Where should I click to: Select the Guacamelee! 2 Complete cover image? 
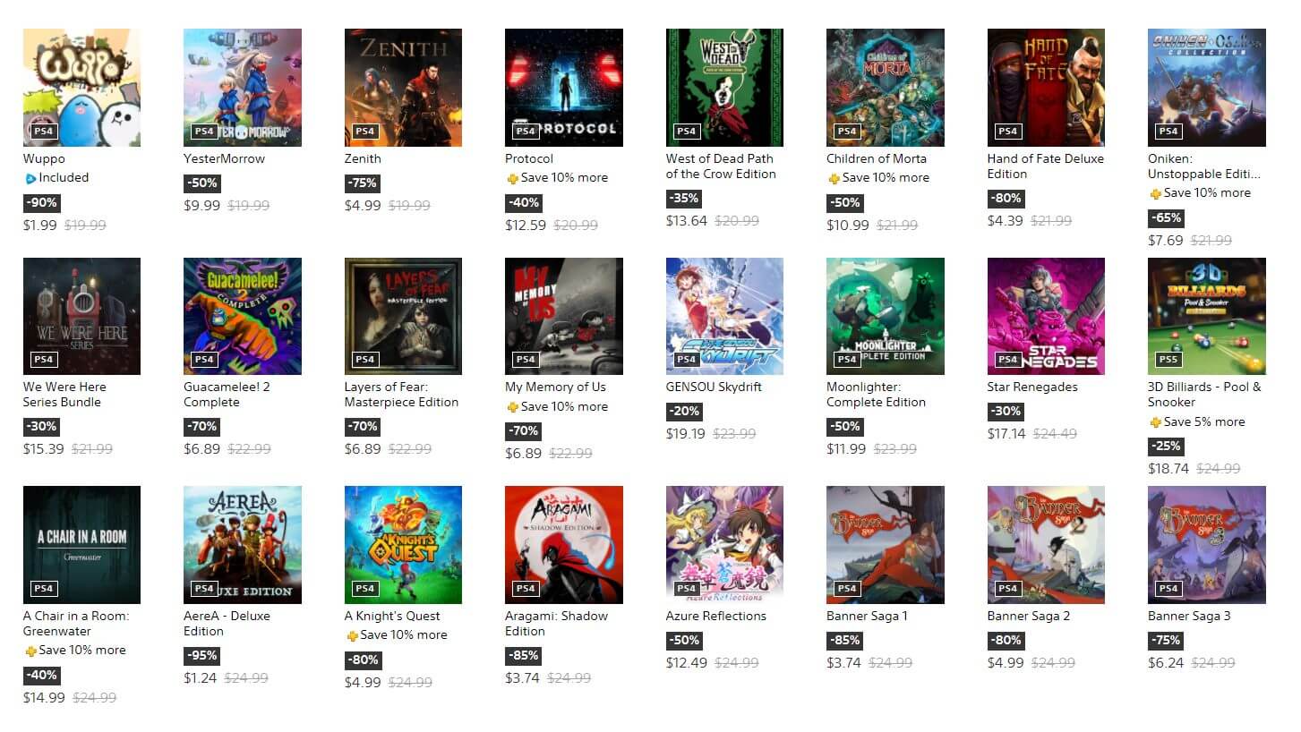point(243,316)
